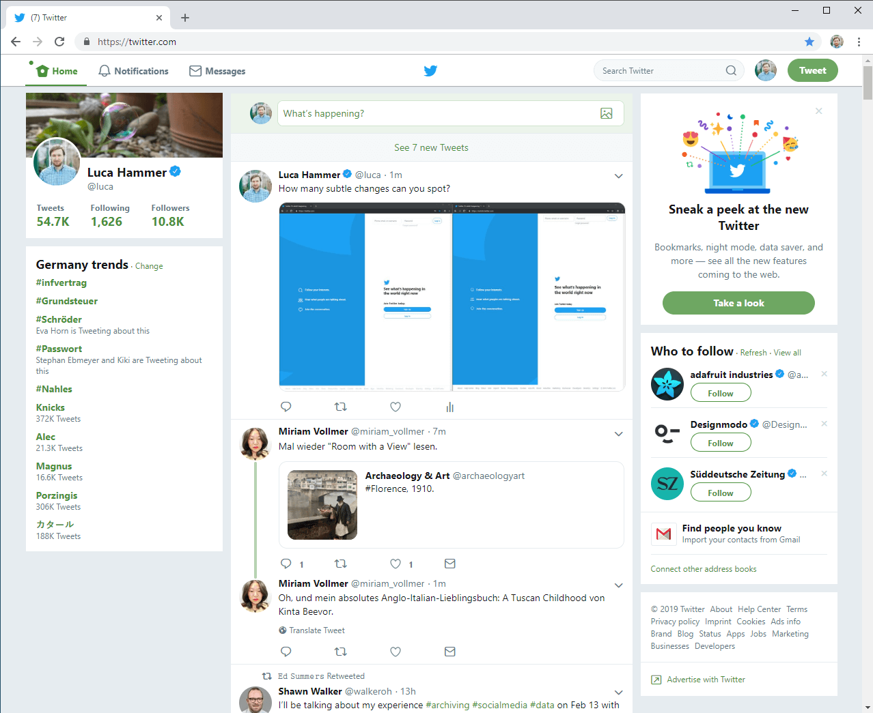Dismiss adafruit industries suggestion

coord(824,374)
